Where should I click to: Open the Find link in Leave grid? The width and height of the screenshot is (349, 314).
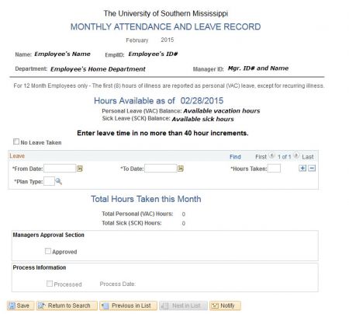235,157
